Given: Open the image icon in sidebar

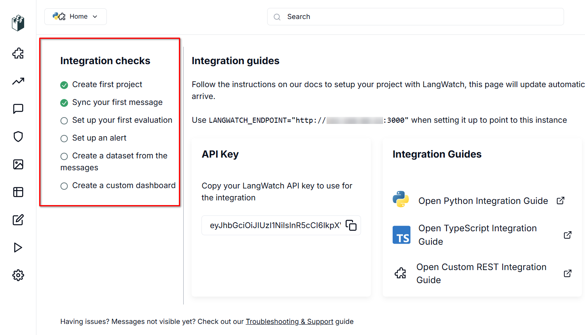Looking at the screenshot, I should click(x=18, y=164).
